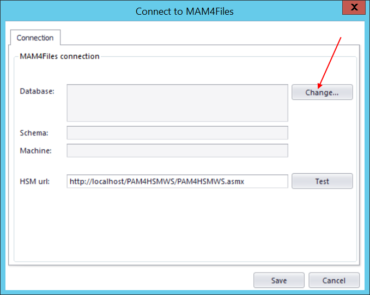Click the "HSM url:" label

35,181
